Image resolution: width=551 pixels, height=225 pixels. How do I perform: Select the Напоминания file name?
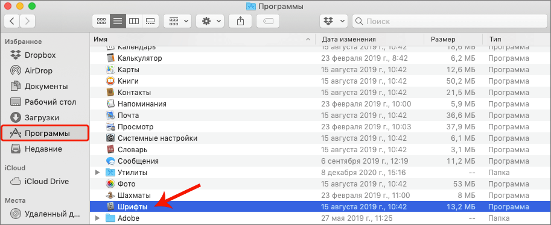[x=142, y=103]
